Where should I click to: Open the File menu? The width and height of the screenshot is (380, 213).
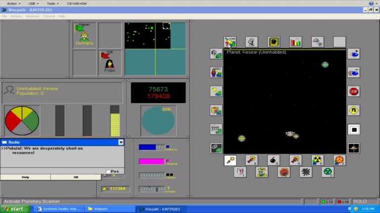[4, 16]
